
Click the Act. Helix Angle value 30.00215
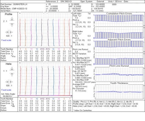[7, 96]
